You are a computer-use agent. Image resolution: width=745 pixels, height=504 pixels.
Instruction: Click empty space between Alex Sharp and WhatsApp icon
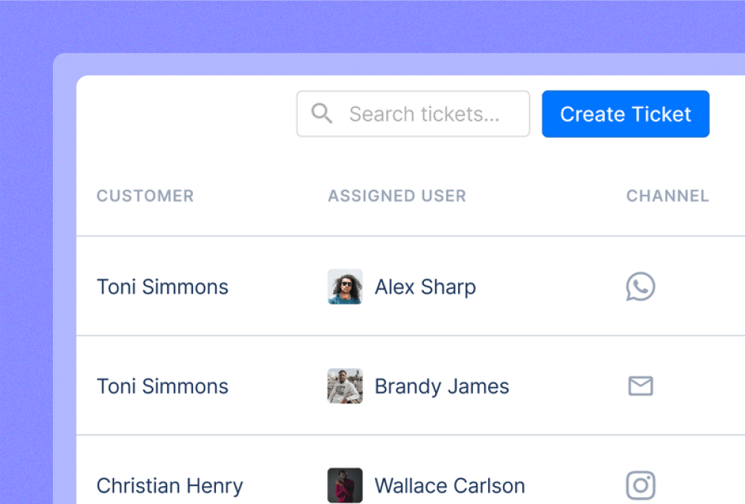click(551, 287)
